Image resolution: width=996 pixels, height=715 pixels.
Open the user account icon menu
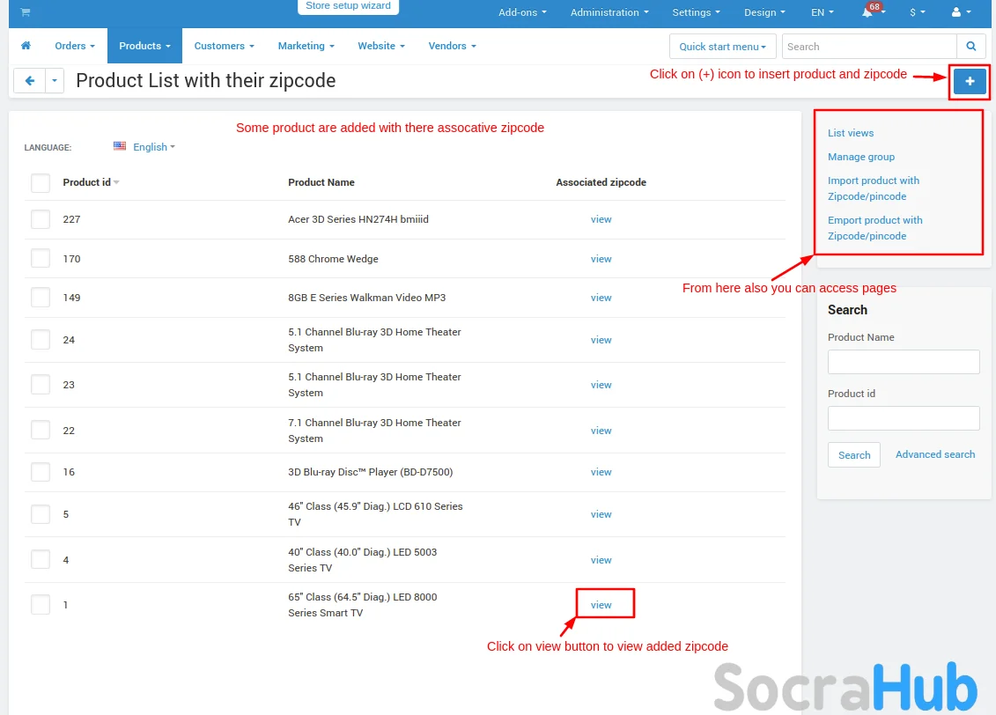click(x=961, y=13)
